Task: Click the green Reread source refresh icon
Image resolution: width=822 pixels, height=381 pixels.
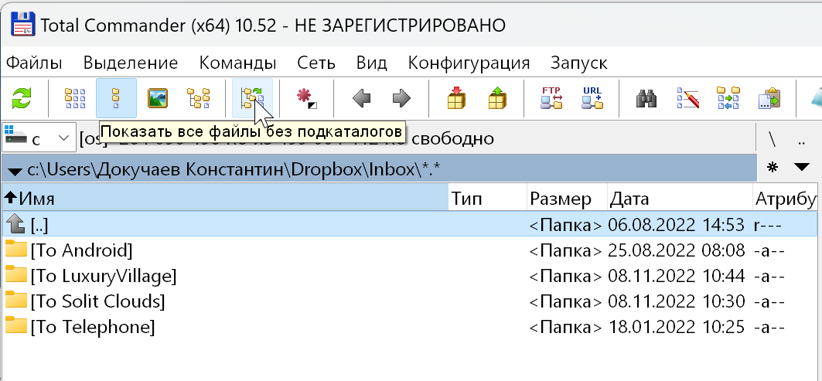Action: click(x=22, y=98)
